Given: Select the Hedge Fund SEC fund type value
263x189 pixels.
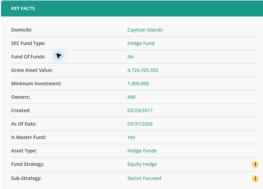Looking at the screenshot, I should click(141, 43).
